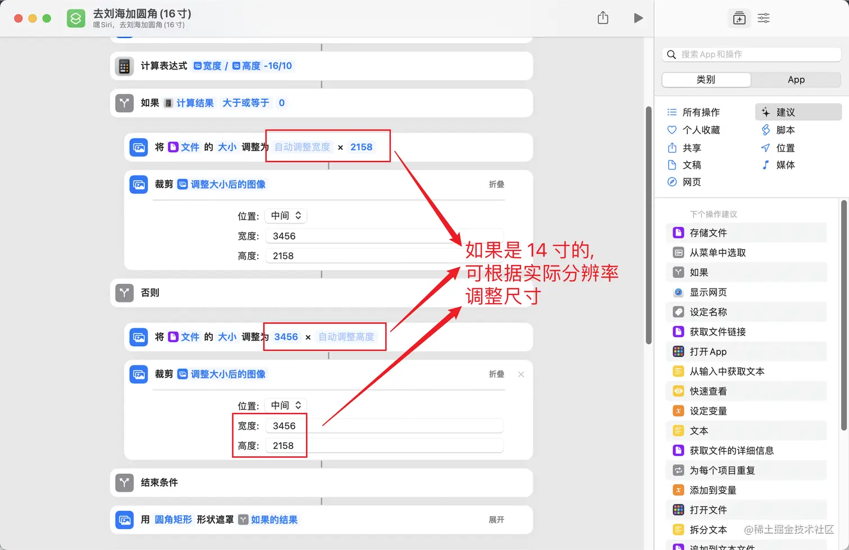Click the 从菜单中选取 action icon

[678, 253]
